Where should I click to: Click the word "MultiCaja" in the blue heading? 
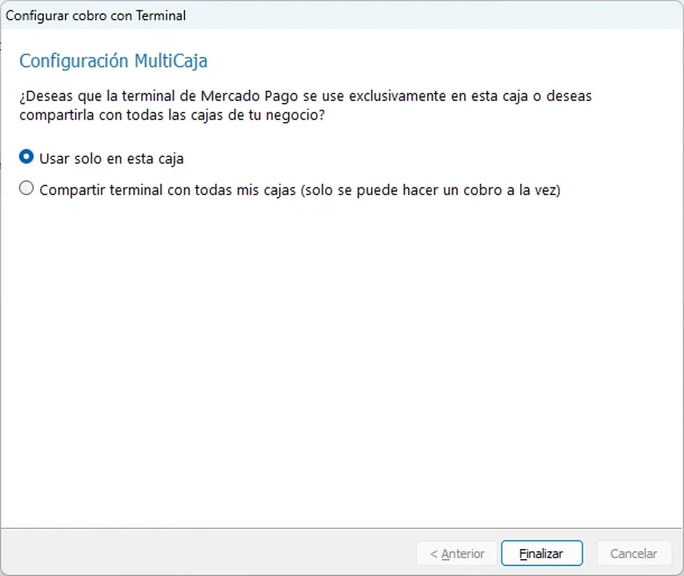tap(170, 61)
